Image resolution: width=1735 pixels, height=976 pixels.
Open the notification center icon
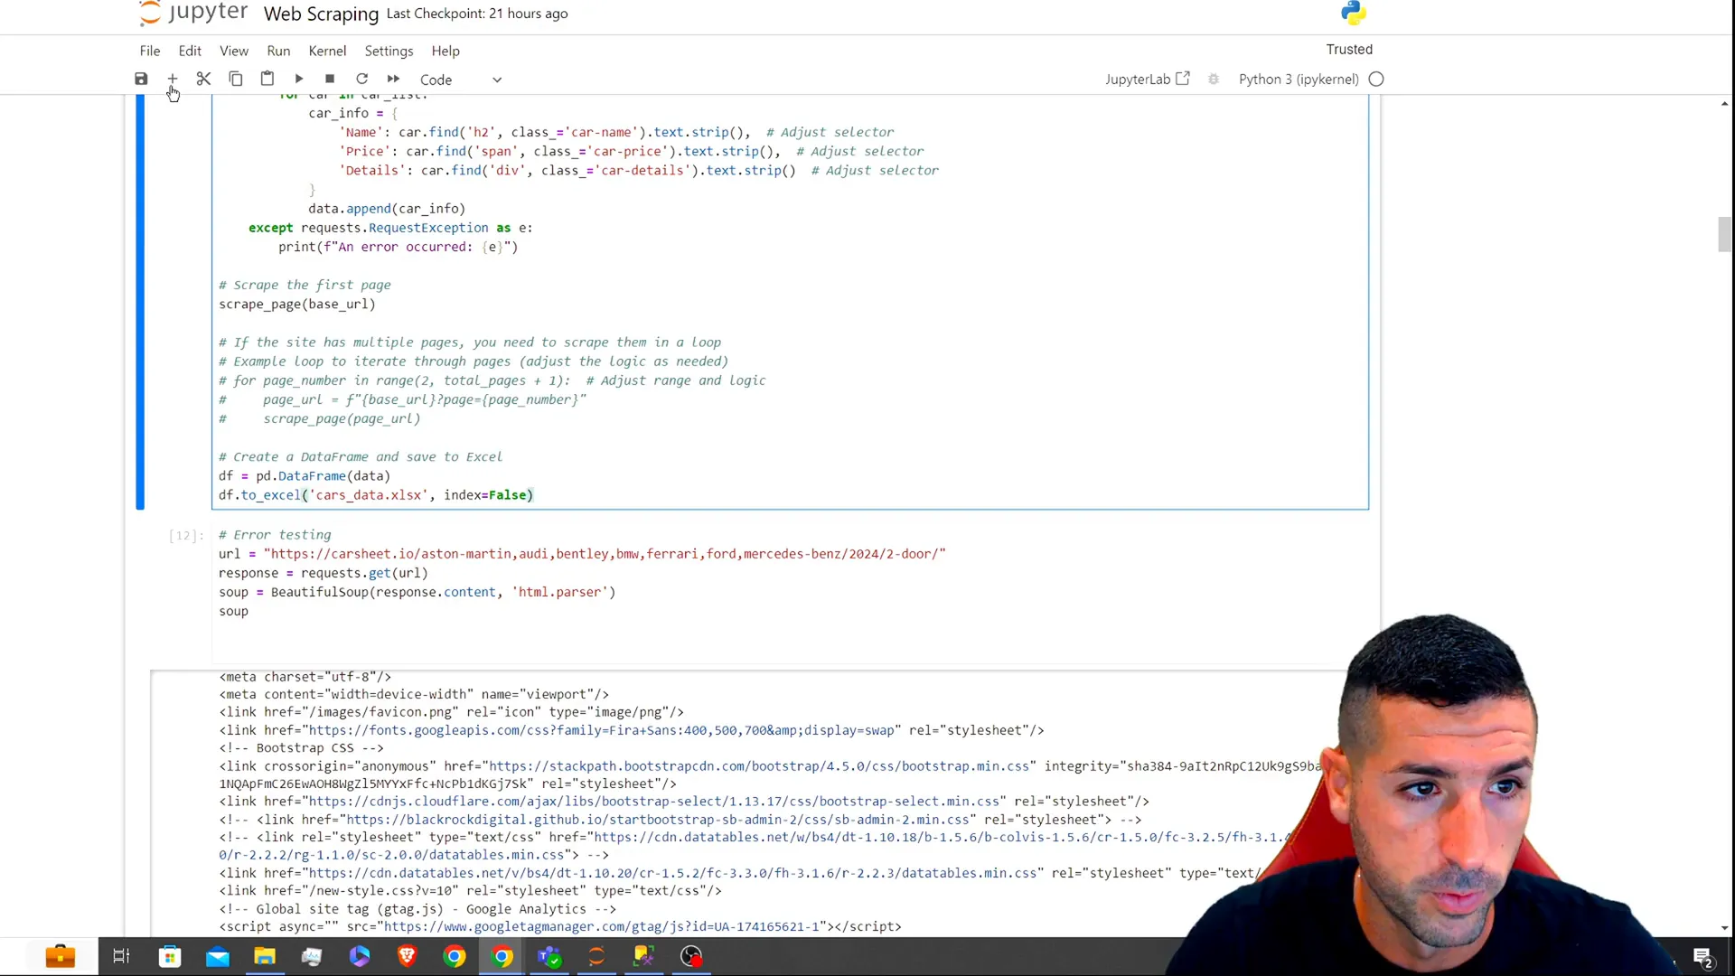(x=1703, y=957)
